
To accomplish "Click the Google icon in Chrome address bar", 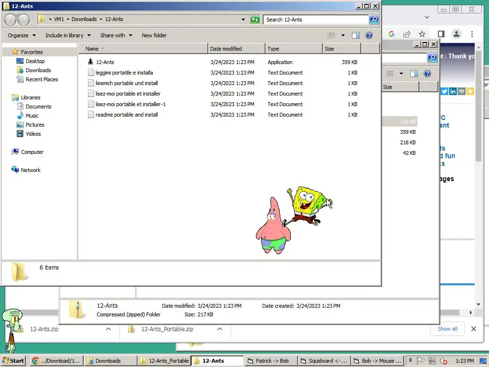I will (392, 34).
